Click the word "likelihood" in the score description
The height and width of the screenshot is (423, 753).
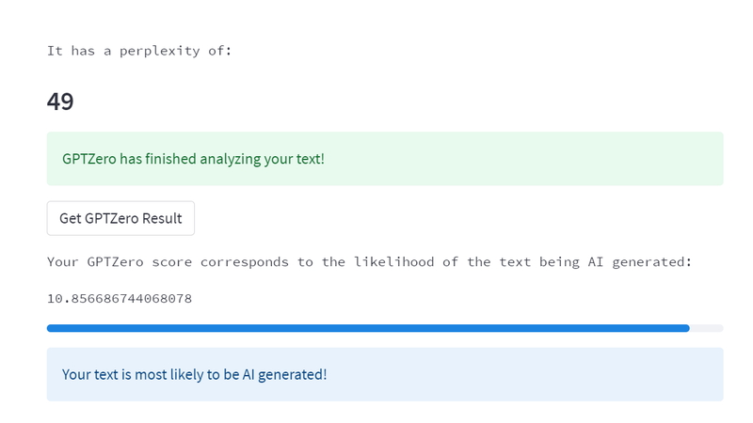click(391, 261)
